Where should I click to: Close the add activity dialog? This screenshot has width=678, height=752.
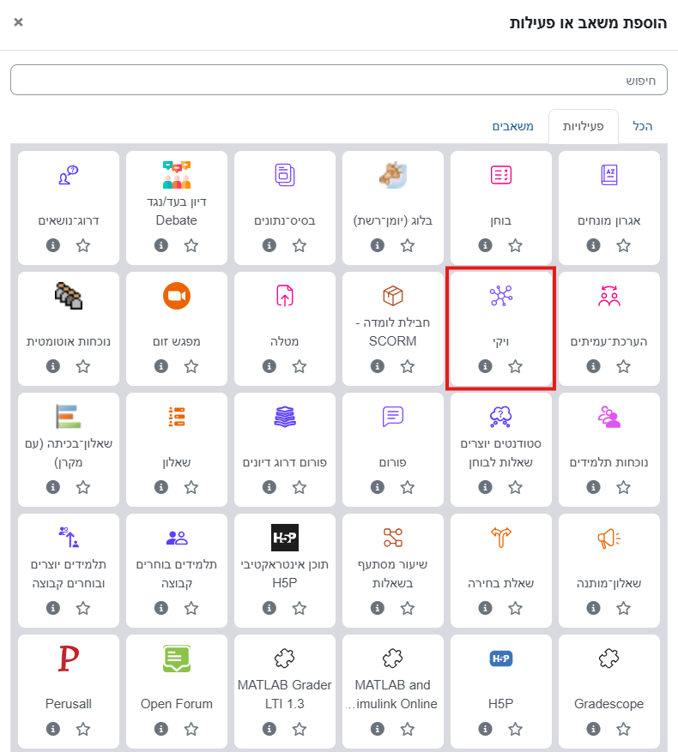19,22
